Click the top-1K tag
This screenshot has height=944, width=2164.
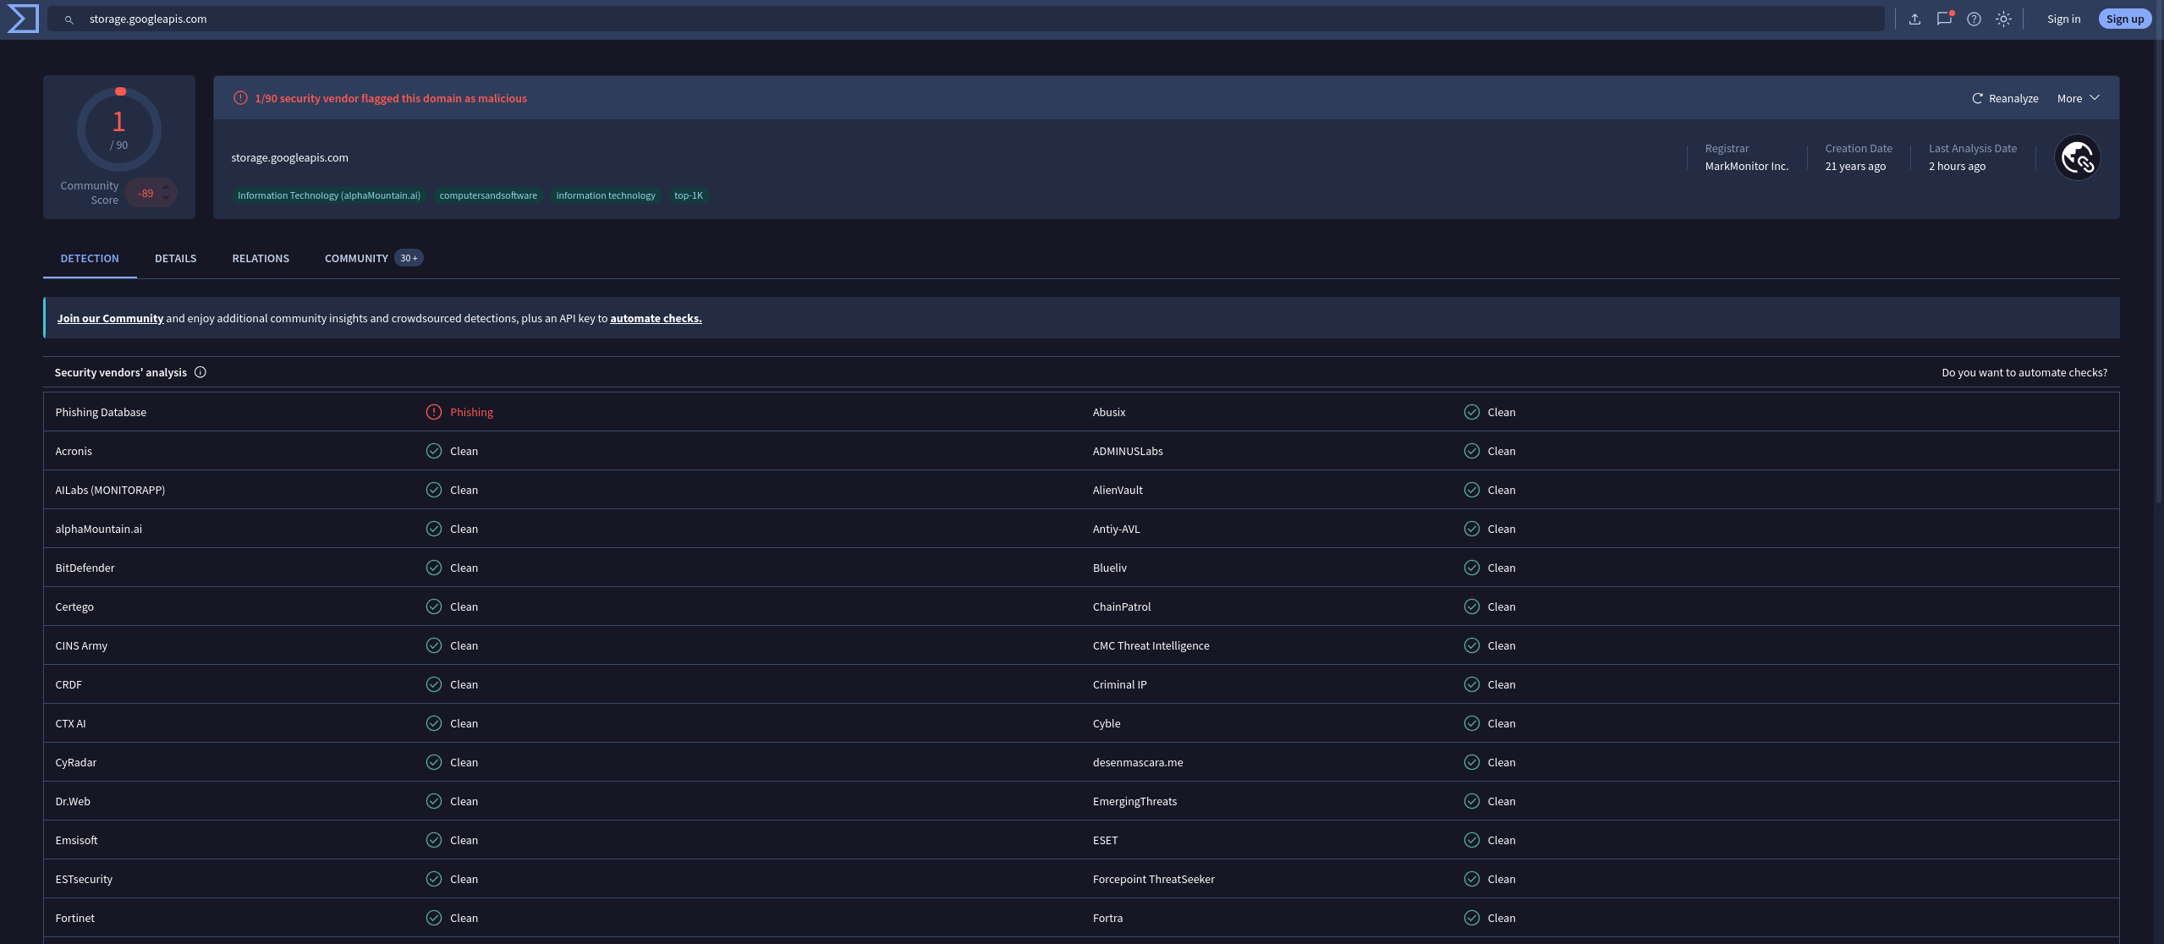pyautogui.click(x=689, y=195)
